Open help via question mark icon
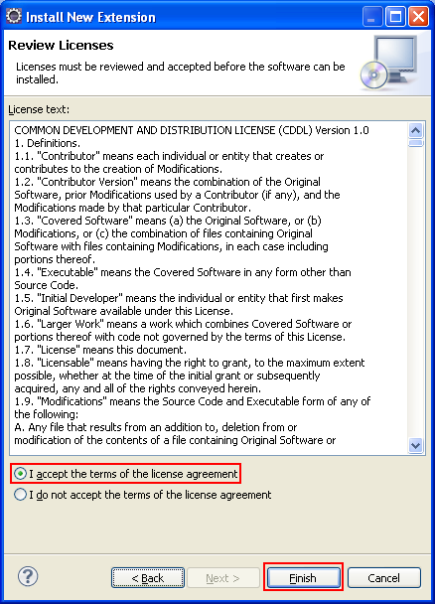 point(28,576)
